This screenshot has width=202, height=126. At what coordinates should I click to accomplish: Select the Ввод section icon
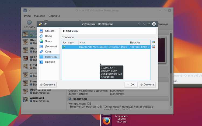[41, 36]
